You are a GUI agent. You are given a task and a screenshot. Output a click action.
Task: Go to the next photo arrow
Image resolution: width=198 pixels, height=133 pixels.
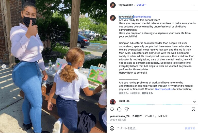pos(103,66)
